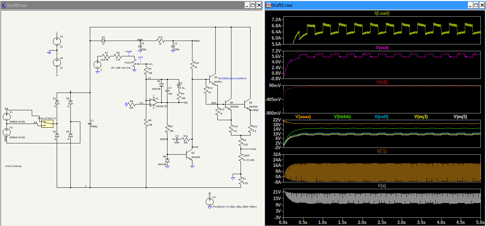Click the PULSE value text under V3
The image size is (486, 226).
[234, 207]
